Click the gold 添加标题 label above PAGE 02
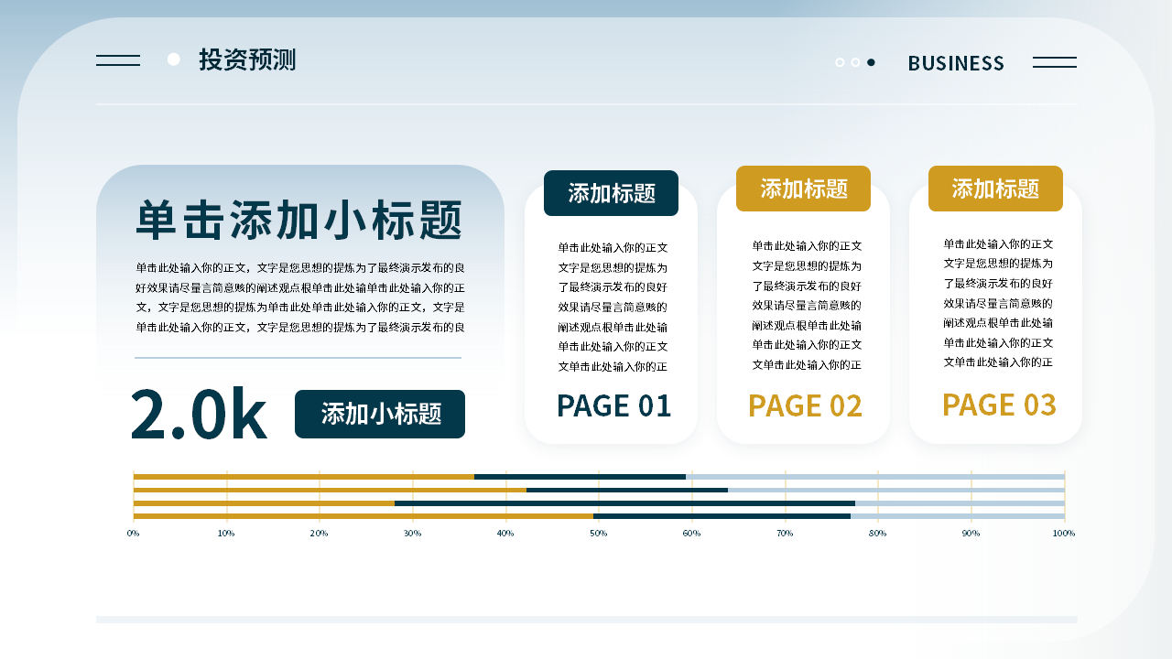Viewport: 1172px width, 659px height. coord(803,189)
